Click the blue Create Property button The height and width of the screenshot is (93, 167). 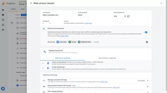tap(24, 15)
